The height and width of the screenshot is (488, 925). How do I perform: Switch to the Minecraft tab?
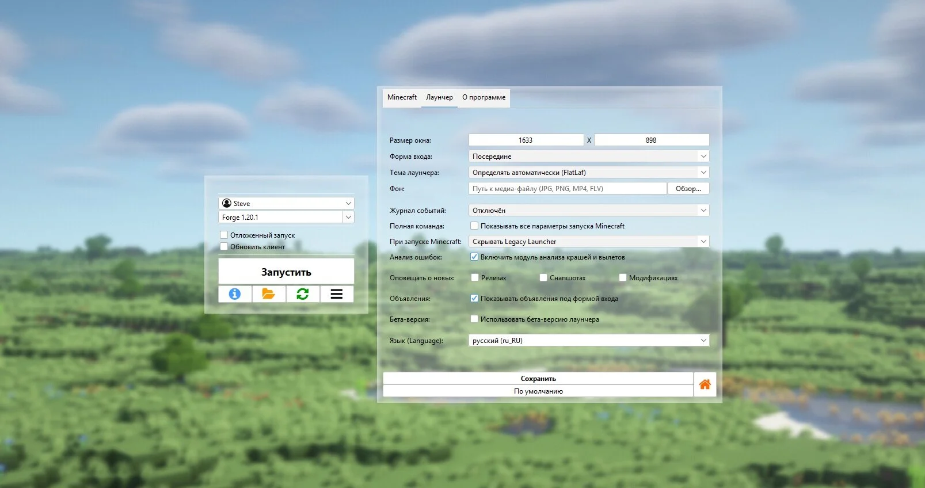click(402, 97)
